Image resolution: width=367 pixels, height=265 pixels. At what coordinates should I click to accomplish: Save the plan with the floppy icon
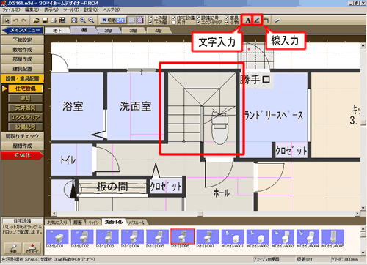(45, 20)
